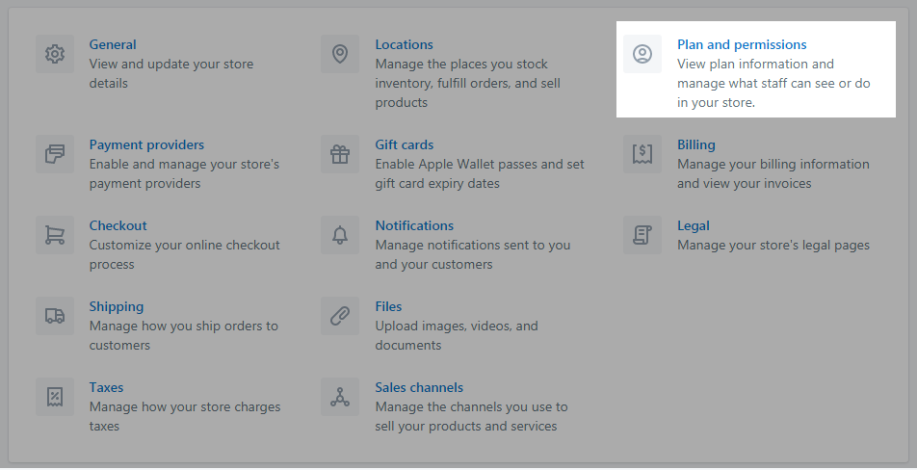Click the Legal scroll document icon
Screen dimensions: 917x470
642,235
